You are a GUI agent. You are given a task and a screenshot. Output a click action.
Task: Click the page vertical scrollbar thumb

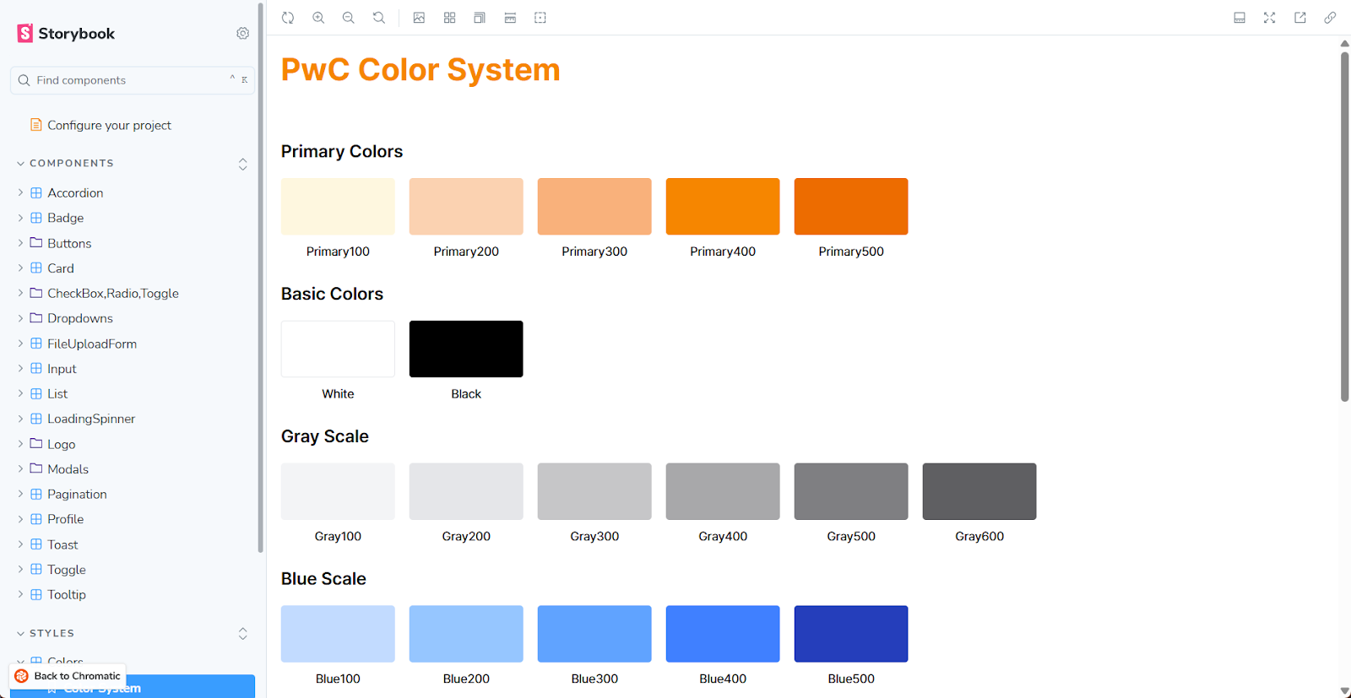1344,227
